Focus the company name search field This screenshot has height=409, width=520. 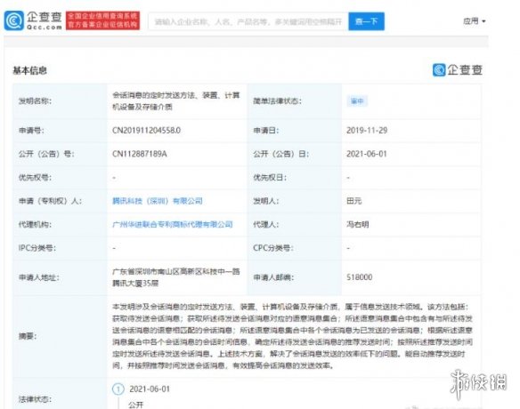(x=248, y=21)
